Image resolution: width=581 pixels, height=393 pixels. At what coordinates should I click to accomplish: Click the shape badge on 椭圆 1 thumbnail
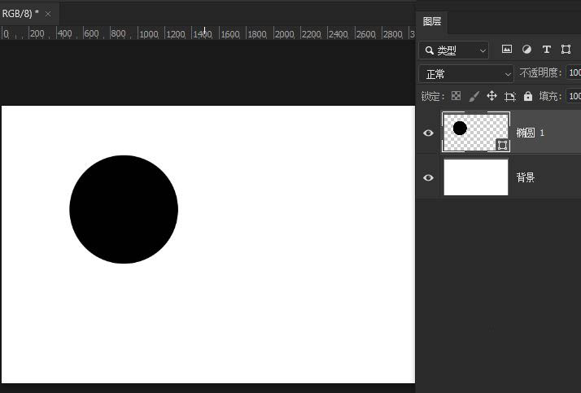[502, 145]
